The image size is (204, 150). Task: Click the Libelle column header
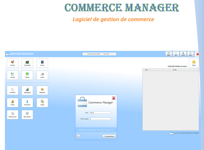point(174,70)
